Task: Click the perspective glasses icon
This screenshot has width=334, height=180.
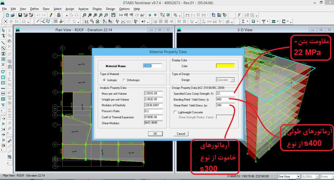Action: tap(142, 15)
